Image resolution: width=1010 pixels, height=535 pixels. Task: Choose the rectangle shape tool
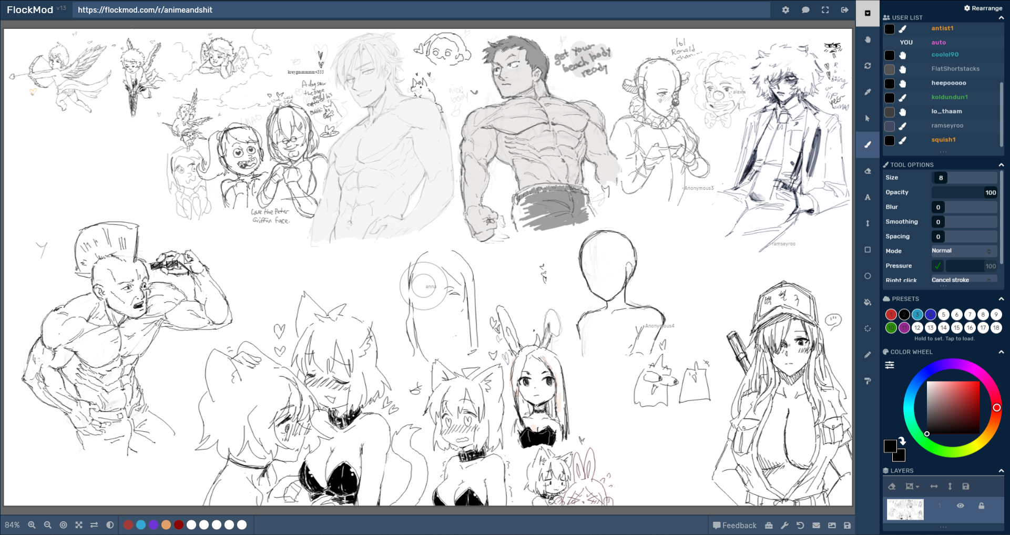click(x=868, y=250)
